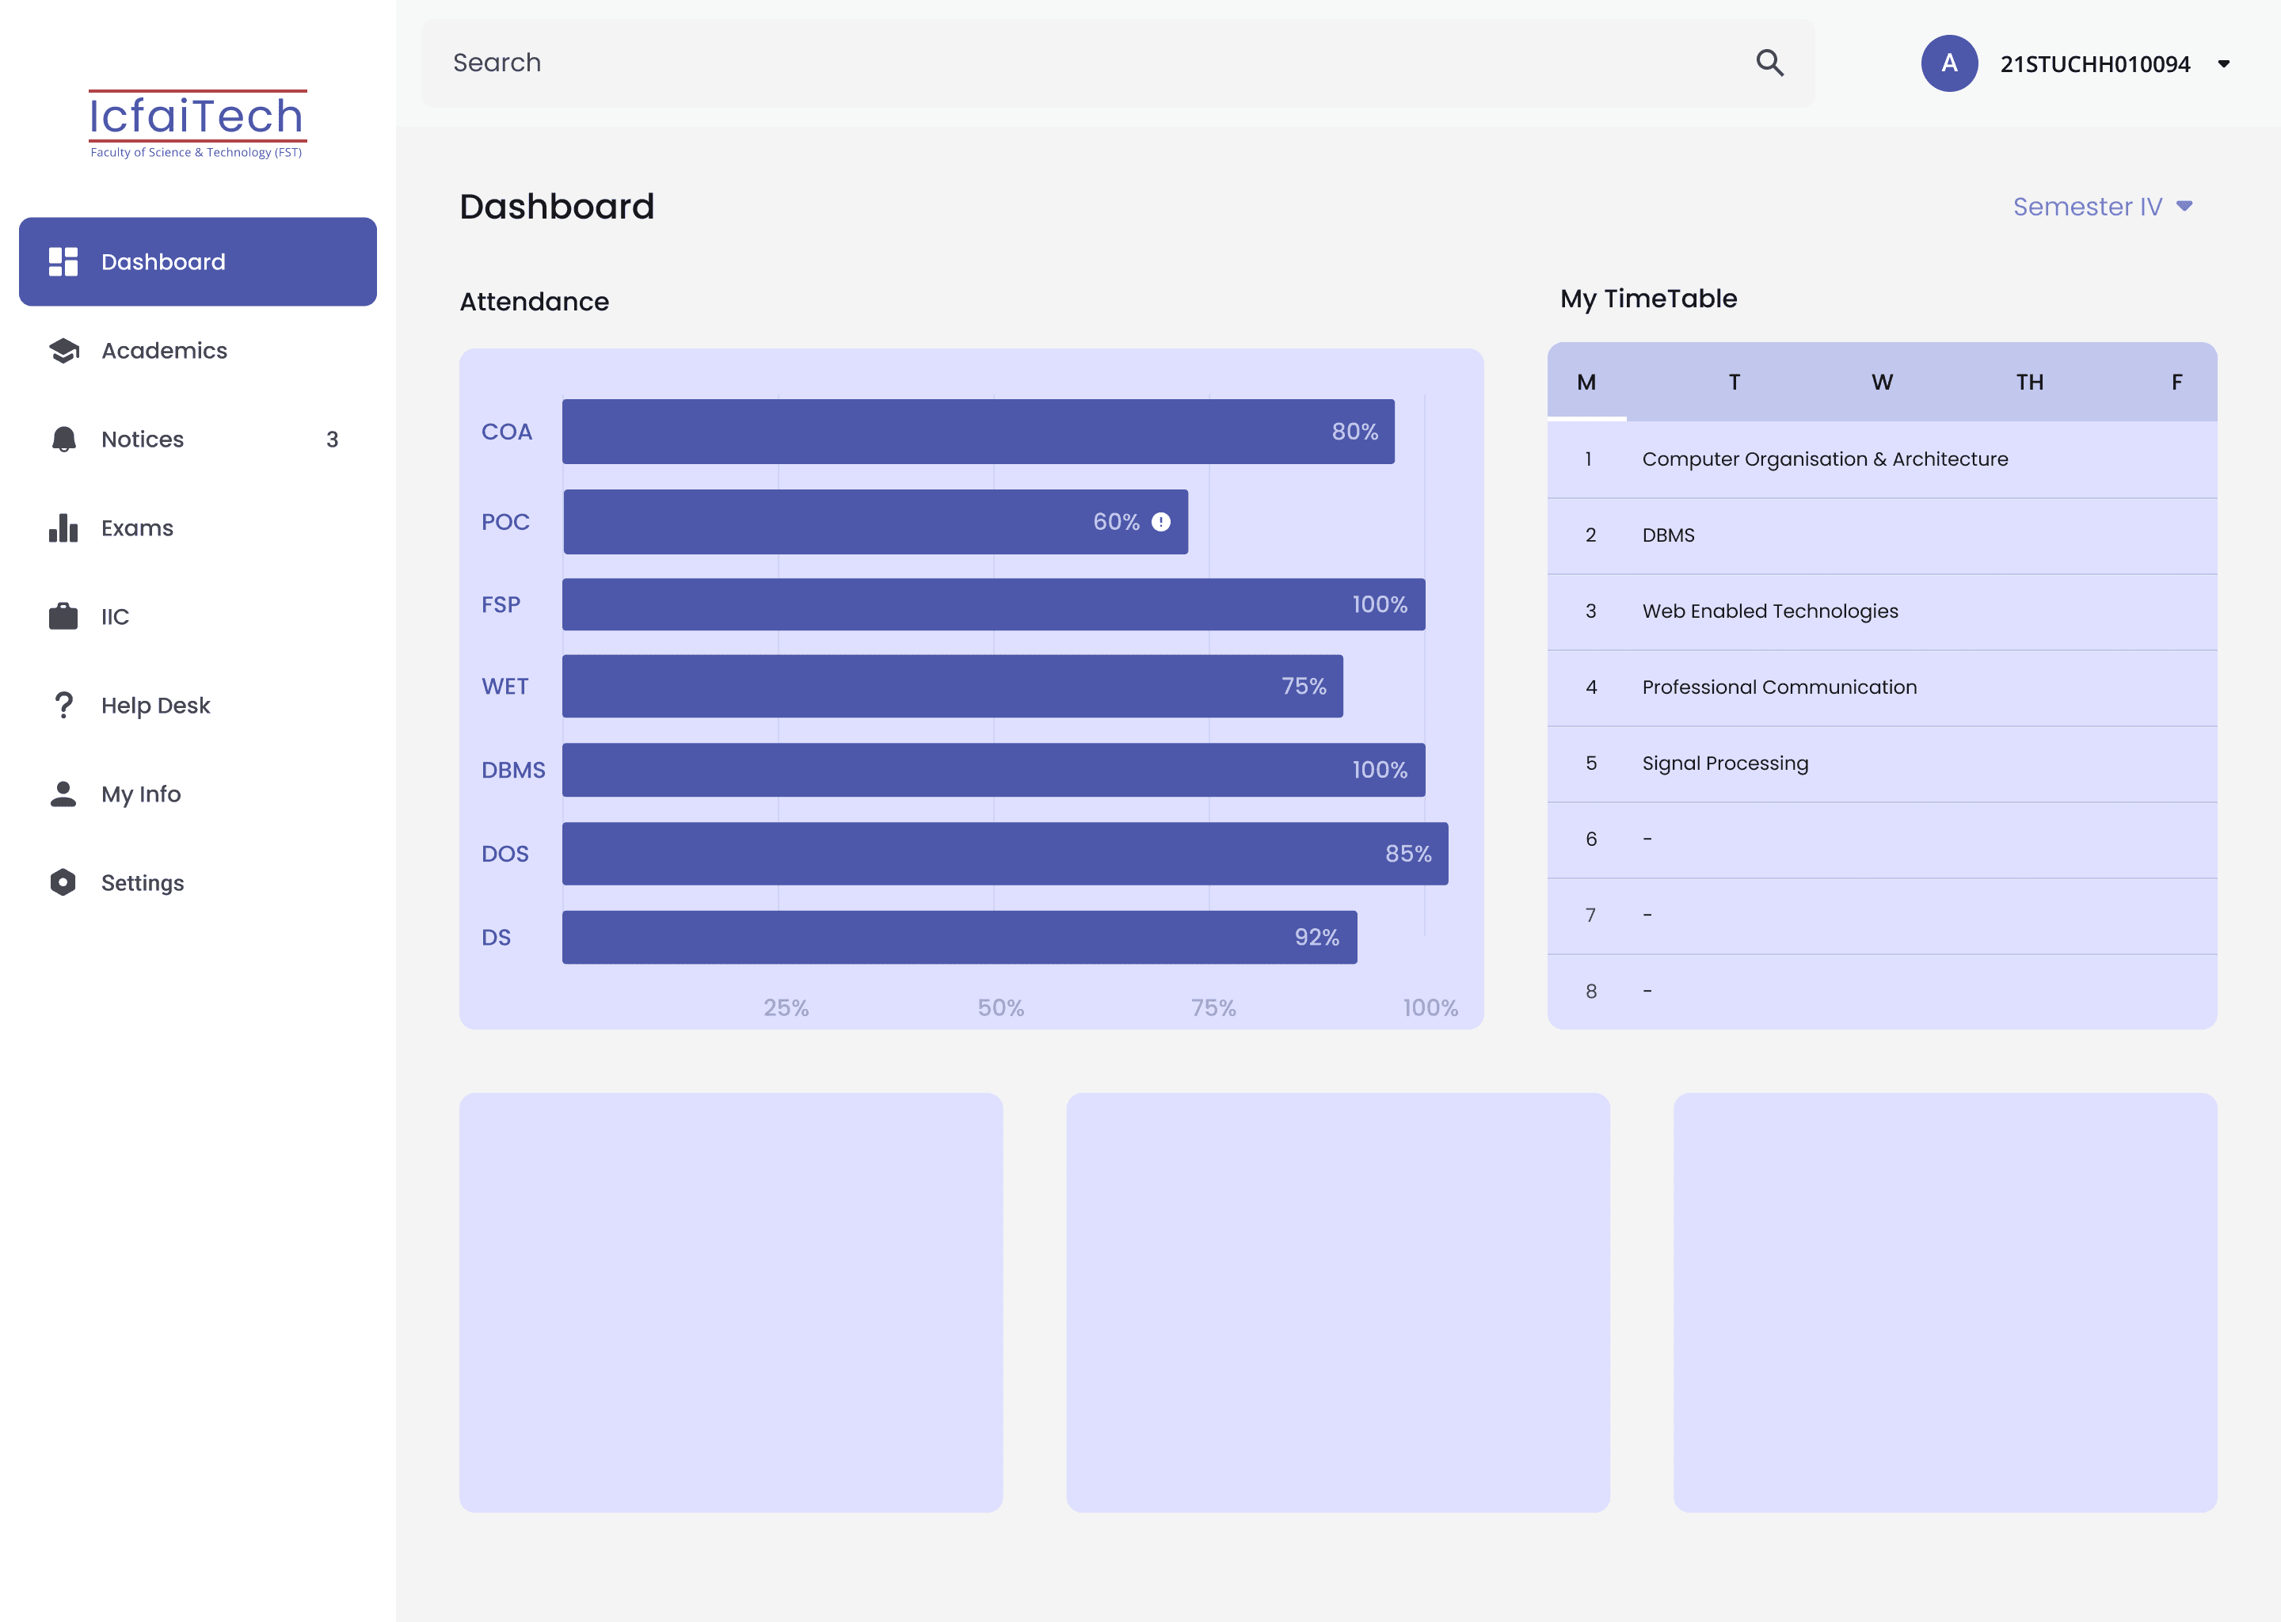
Task: Click Professional Communication row
Action: coord(1882,687)
